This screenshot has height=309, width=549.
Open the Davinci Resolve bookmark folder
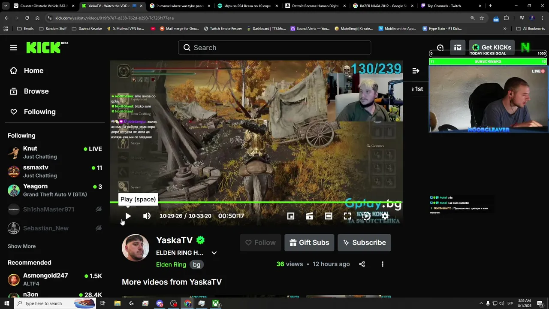coord(87,29)
